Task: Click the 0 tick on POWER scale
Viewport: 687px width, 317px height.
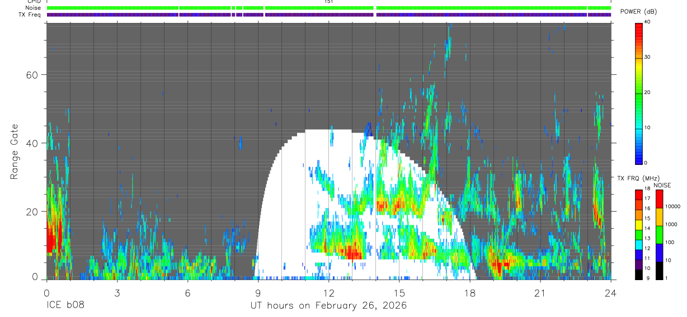Action: point(646,163)
